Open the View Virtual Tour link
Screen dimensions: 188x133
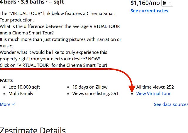tap(153, 94)
